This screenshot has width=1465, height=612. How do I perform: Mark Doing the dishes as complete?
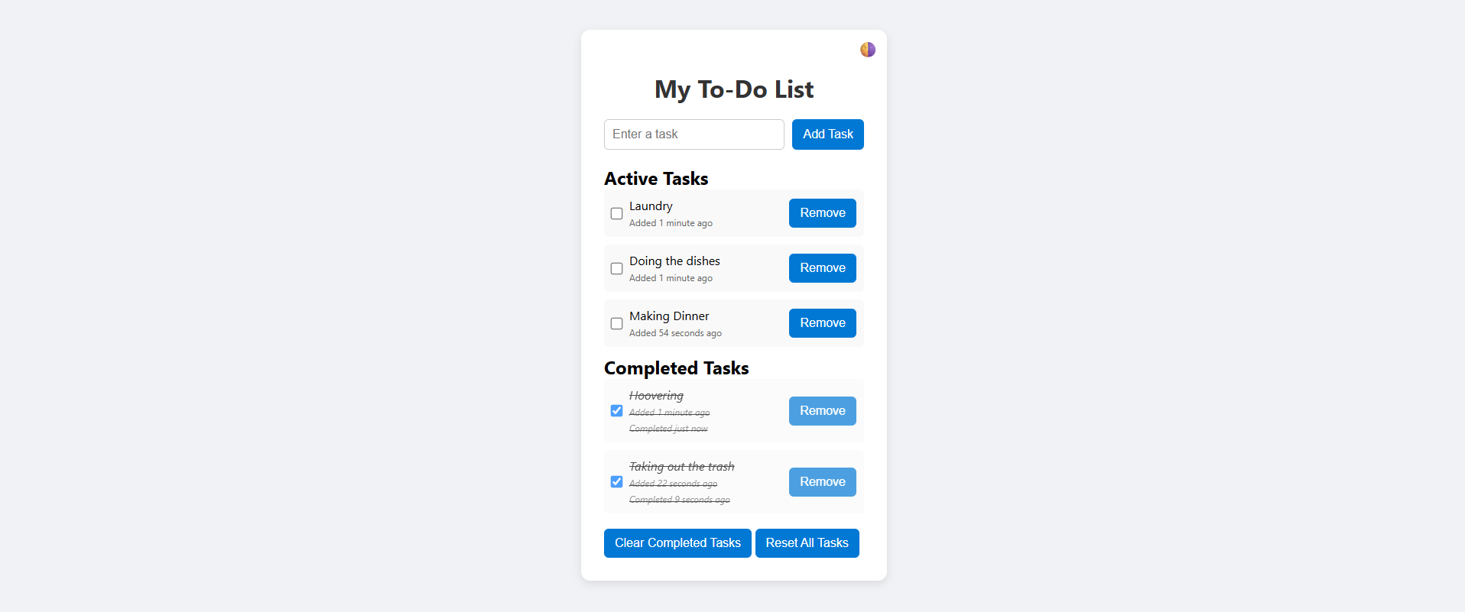point(616,269)
